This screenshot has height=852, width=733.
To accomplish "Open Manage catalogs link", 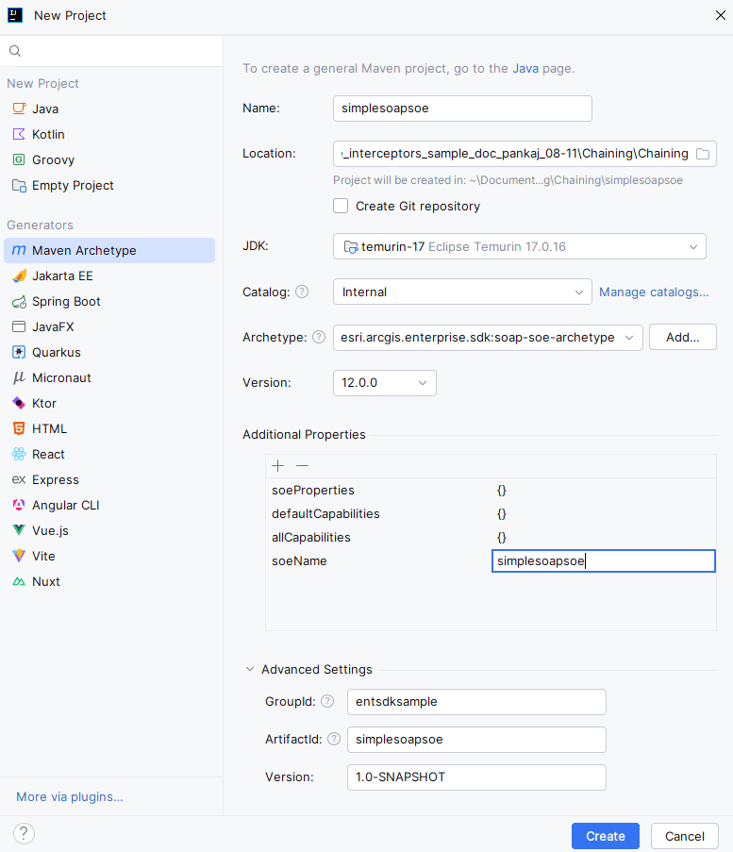I will 654,292.
